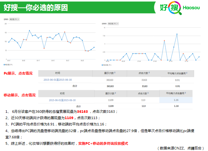The width and height of the screenshot is (208, 151).
Task: Open the mobile table date range link
Action: point(62,100)
